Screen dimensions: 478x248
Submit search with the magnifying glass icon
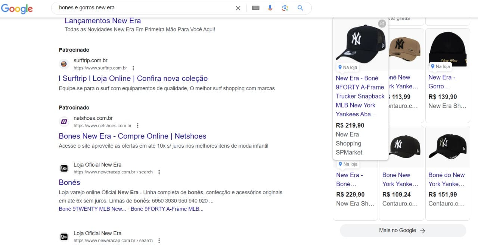click(x=300, y=8)
